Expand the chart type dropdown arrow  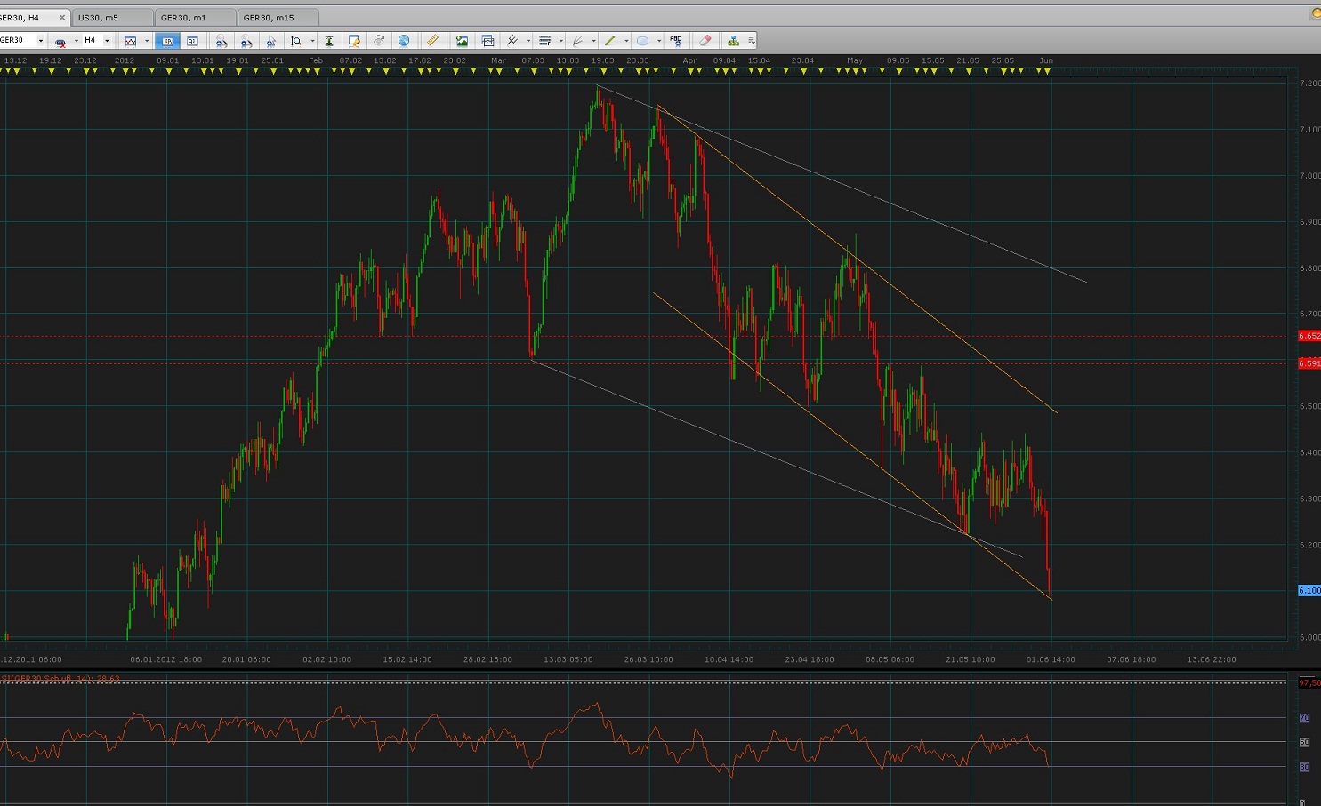pyautogui.click(x=147, y=41)
